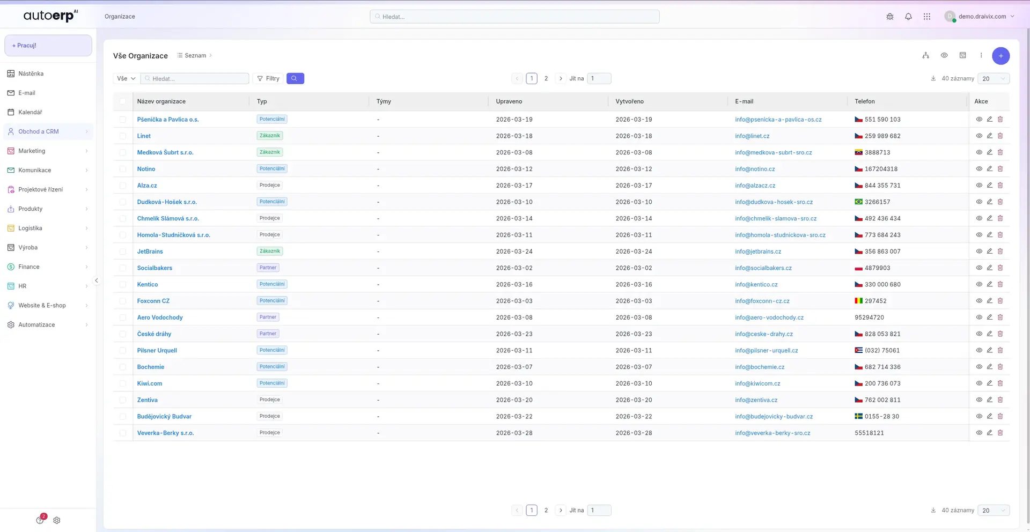Click the top Hledat global search field

[515, 17]
